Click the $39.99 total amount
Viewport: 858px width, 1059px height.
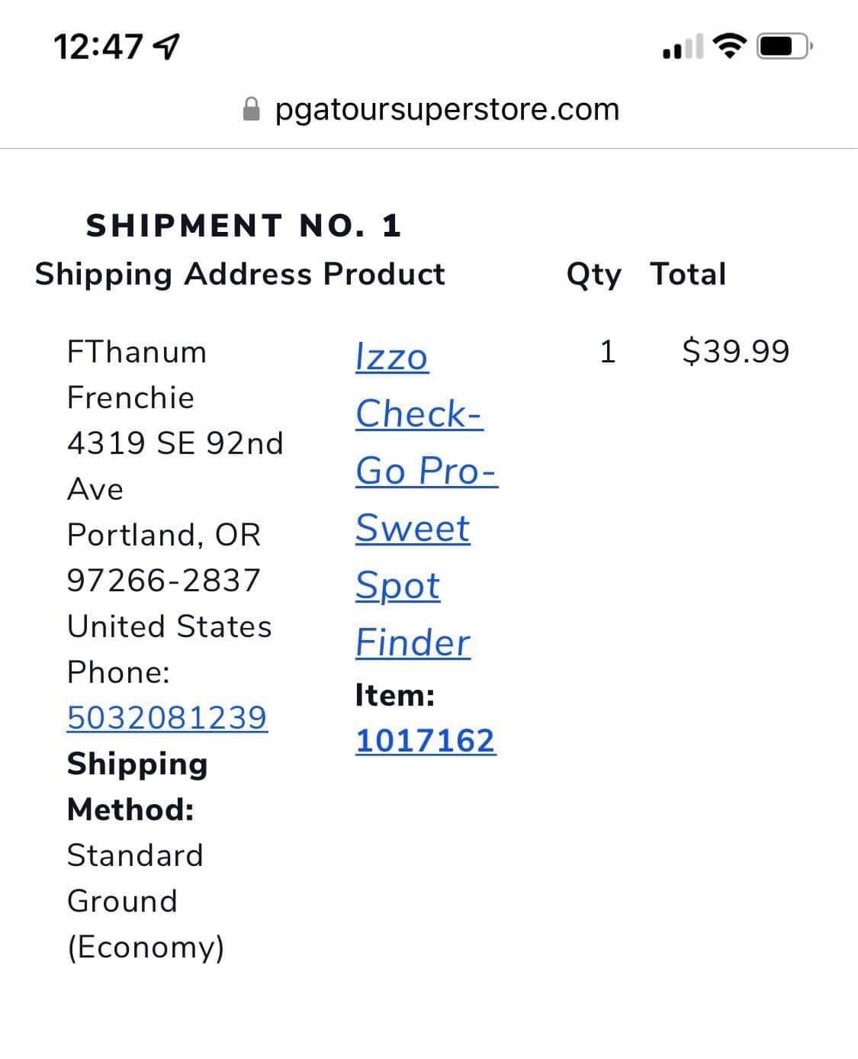tap(736, 352)
